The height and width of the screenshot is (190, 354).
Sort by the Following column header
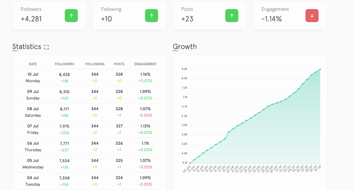pyautogui.click(x=95, y=64)
